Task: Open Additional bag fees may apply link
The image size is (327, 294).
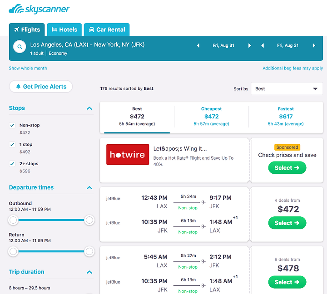Action: point(292,68)
